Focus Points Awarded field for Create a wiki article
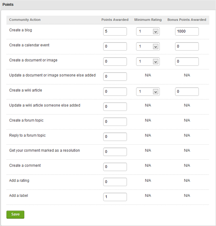The height and width of the screenshot is (226, 216). [x=115, y=91]
